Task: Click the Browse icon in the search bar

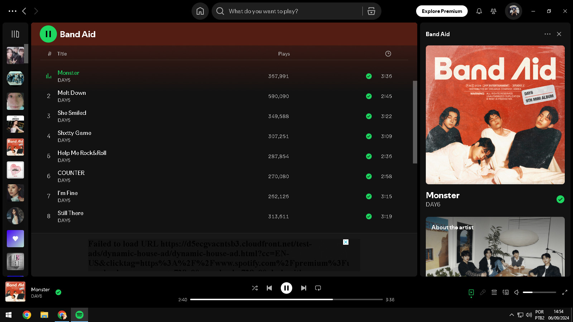Action: (x=371, y=11)
